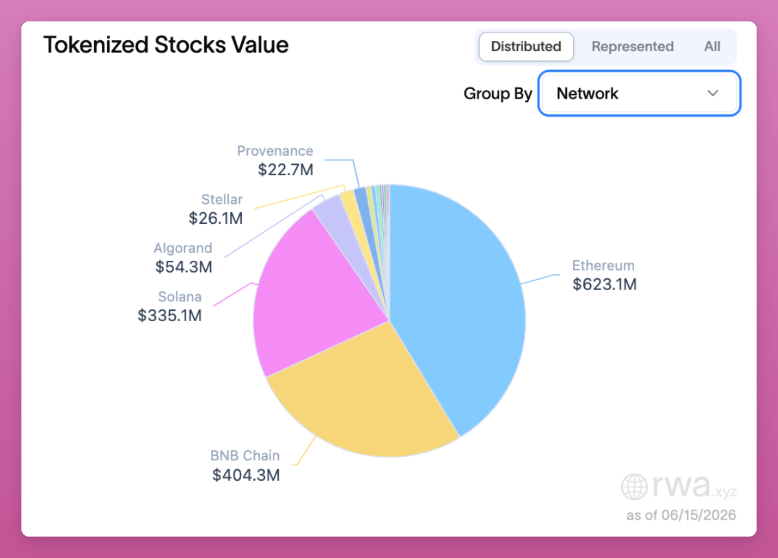Click the Tokenized Stocks Value heading
This screenshot has width=778, height=558.
166,45
